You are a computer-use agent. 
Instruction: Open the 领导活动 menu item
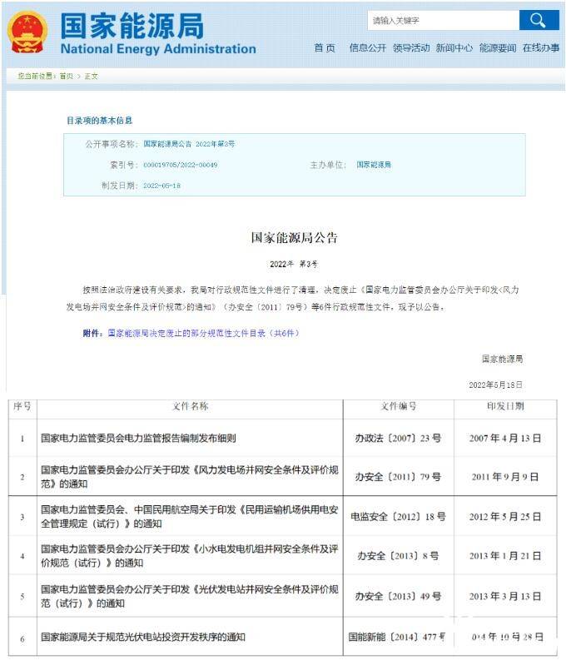(411, 48)
